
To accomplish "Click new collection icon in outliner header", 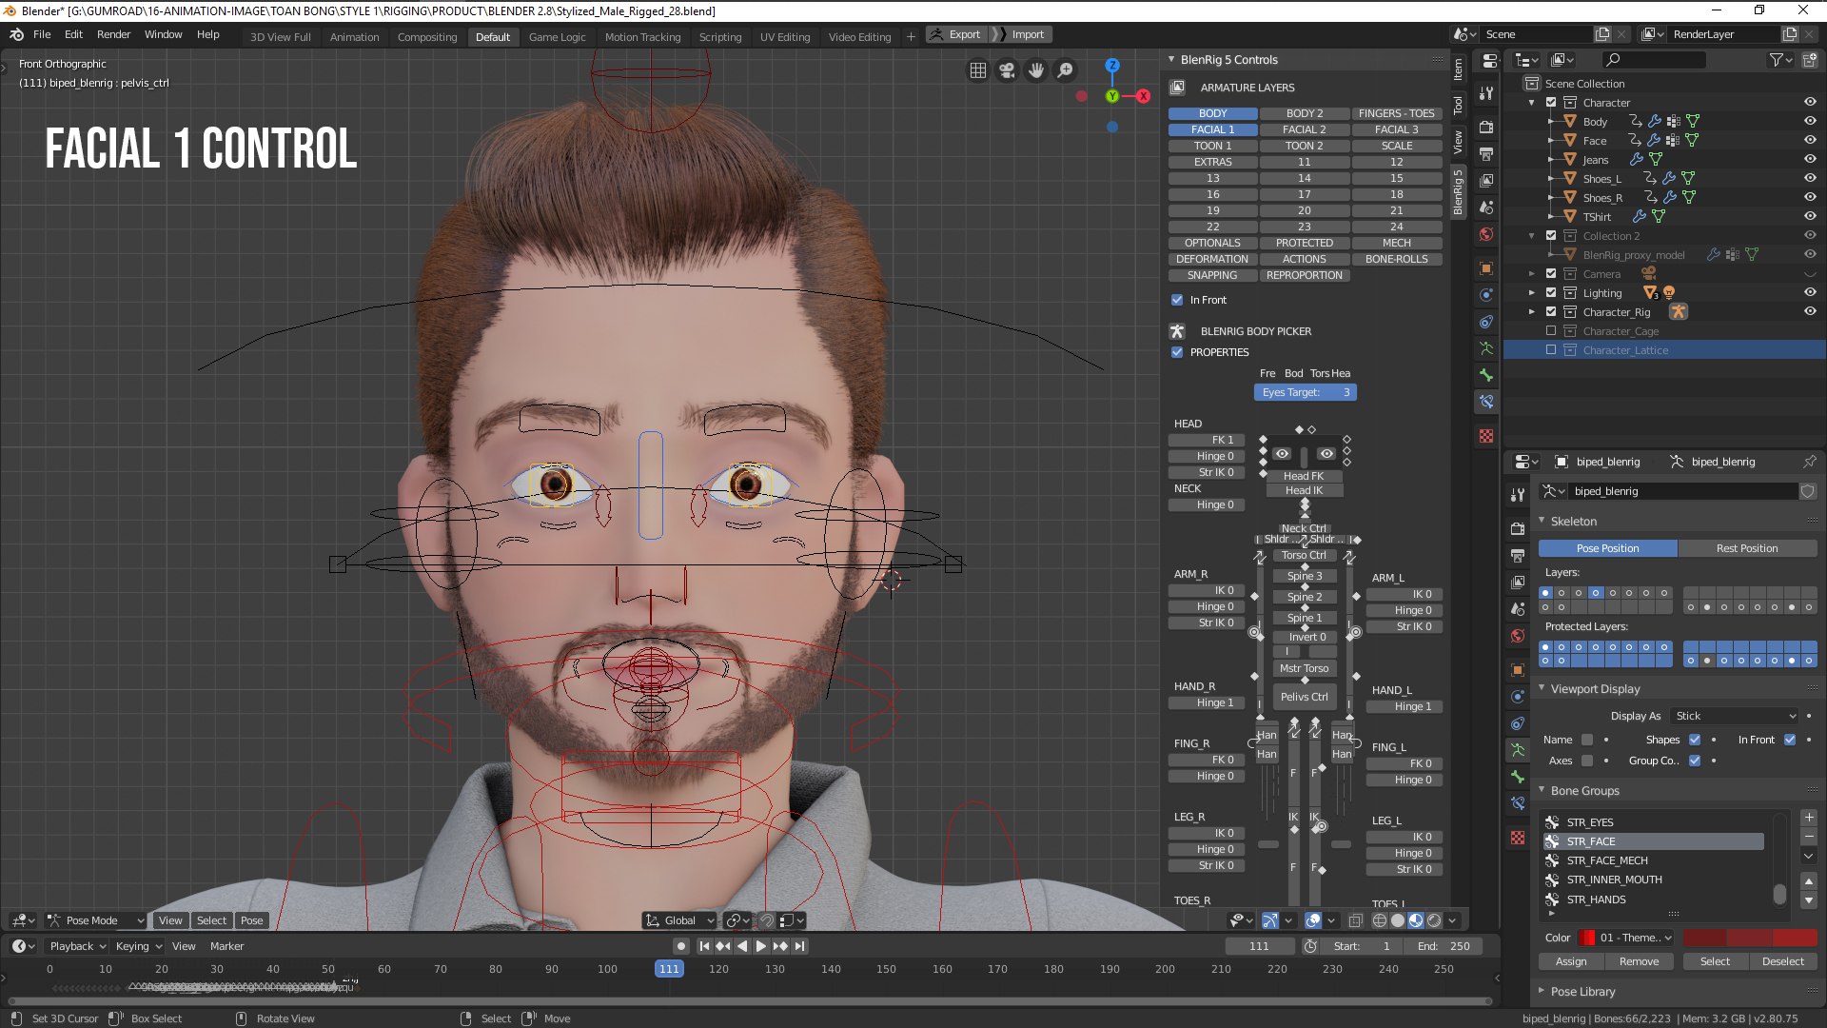I will (x=1810, y=60).
